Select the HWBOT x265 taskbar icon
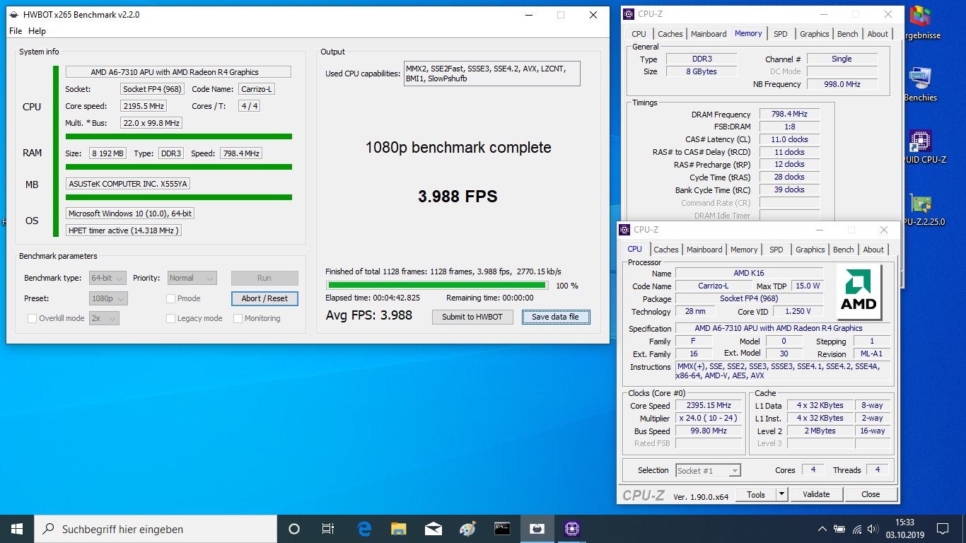The height and width of the screenshot is (543, 966). point(537,529)
